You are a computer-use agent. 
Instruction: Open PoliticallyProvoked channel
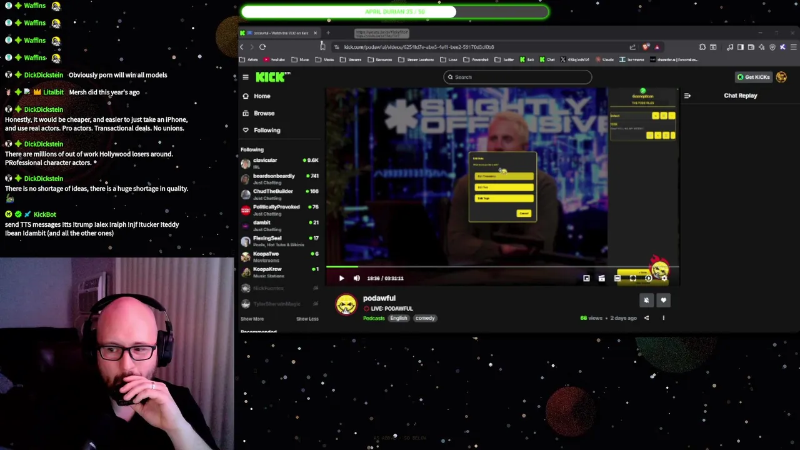(x=280, y=209)
